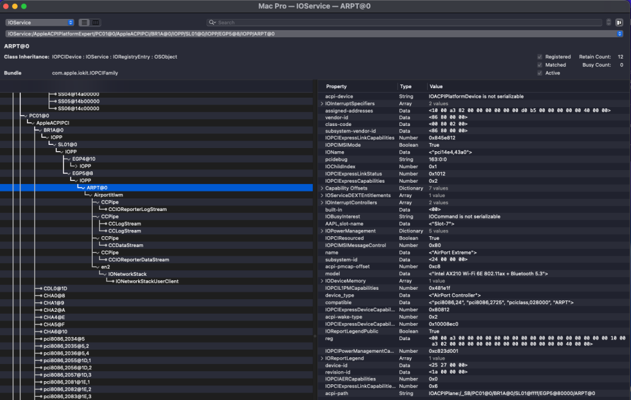Select the acpi-path property row
The image size is (631, 400).
pyautogui.click(x=473, y=393)
